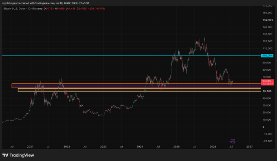Click the high value H64,919
277x161 pixels.
60,9
